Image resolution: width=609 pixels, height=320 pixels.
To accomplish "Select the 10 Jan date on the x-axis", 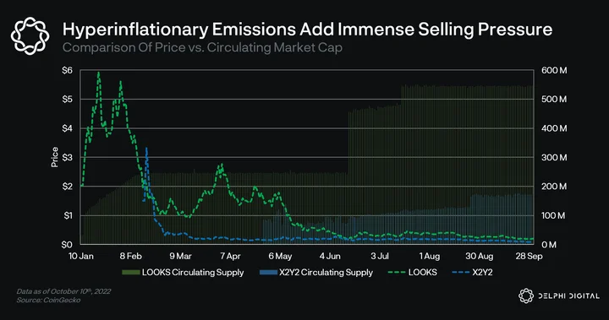I will tap(81, 256).
